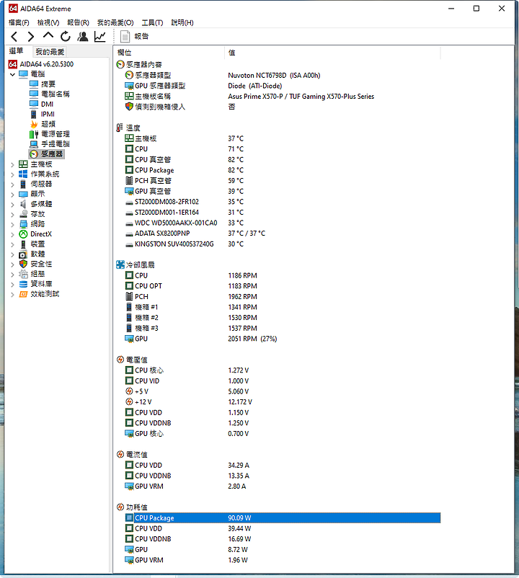This screenshot has height=578, width=519.
Task: Expand the 多媒體 tree node
Action: pos(12,205)
